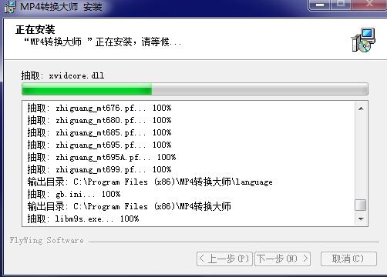Select the zhiguang_mt695A.pf log entry

(x=102, y=157)
